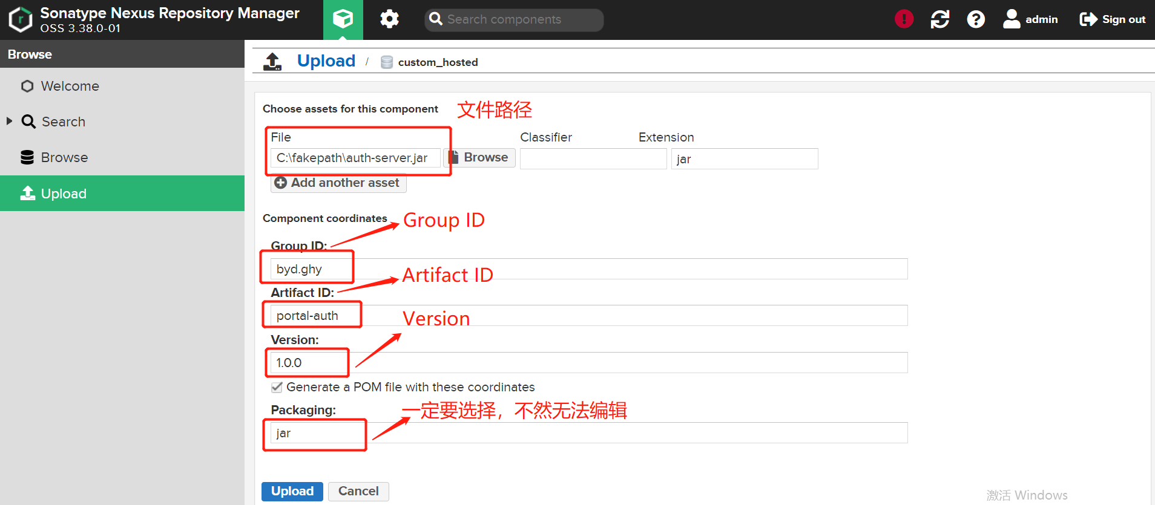1155x505 pixels.
Task: Focus the Search components box
Action: (514, 19)
